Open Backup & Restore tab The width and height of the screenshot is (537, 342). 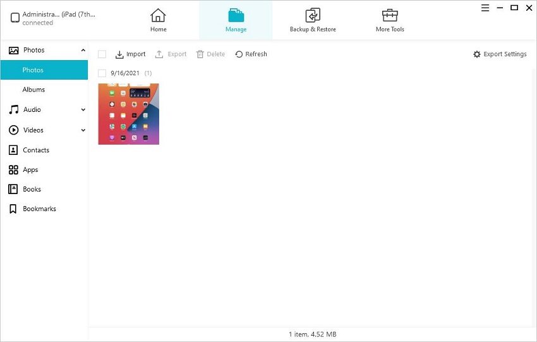[x=313, y=21]
